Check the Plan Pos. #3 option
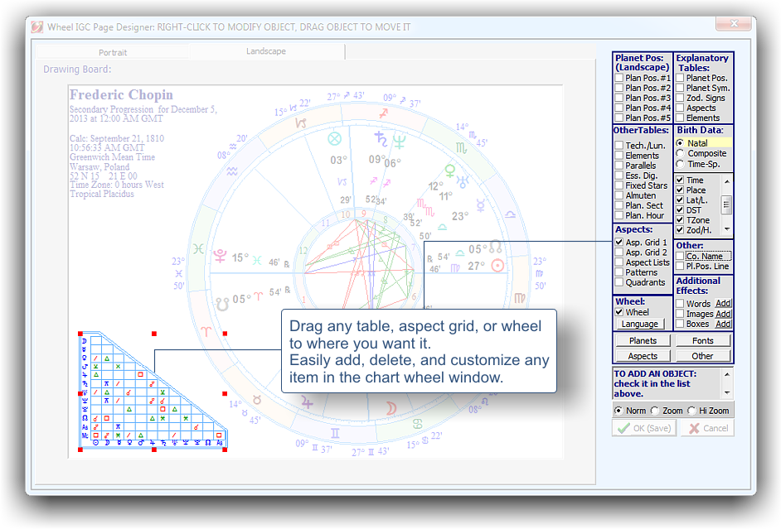 618,98
